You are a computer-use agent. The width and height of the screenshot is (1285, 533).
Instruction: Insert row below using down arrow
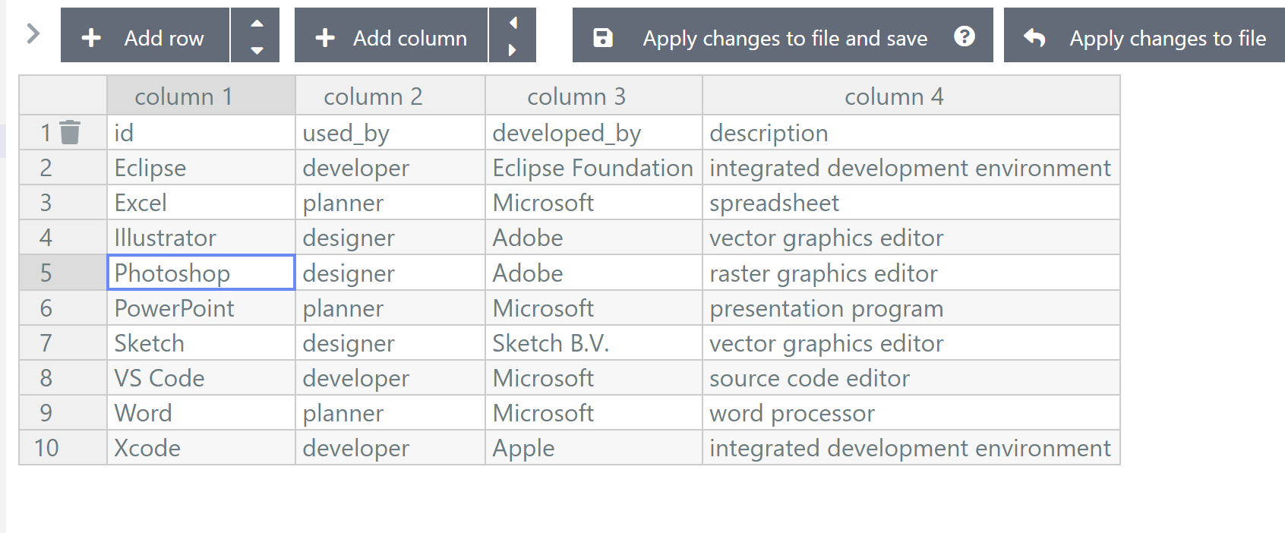point(257,49)
